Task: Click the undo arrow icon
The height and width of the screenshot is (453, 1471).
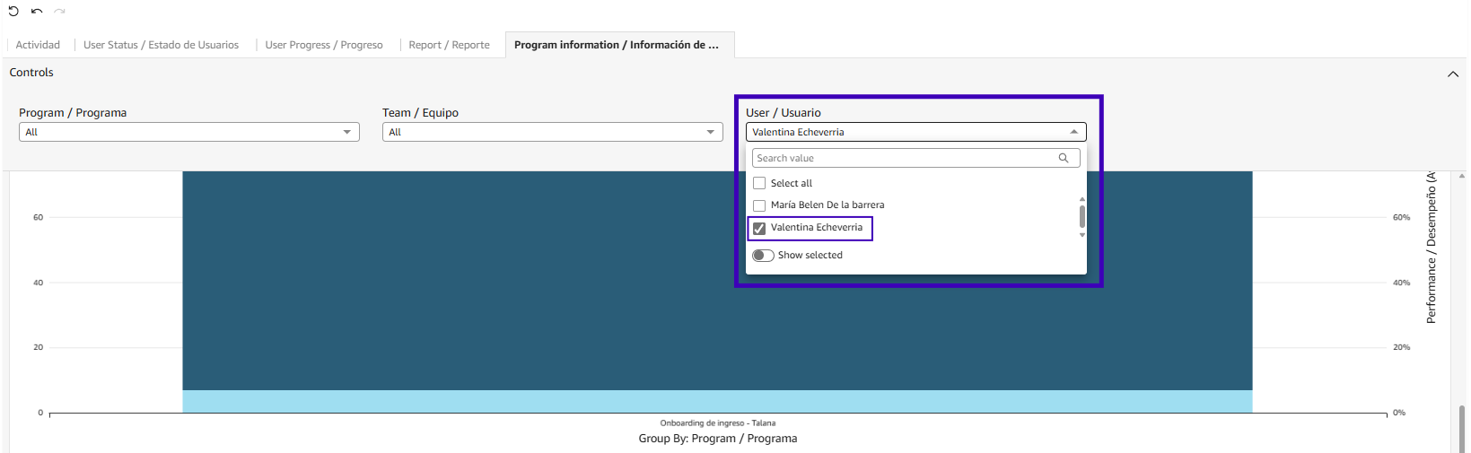Action: 37,11
